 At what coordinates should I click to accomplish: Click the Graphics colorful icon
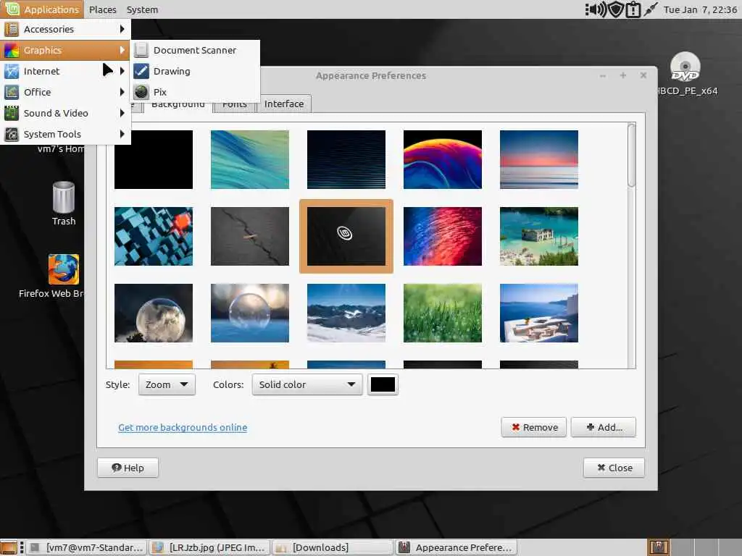12,50
